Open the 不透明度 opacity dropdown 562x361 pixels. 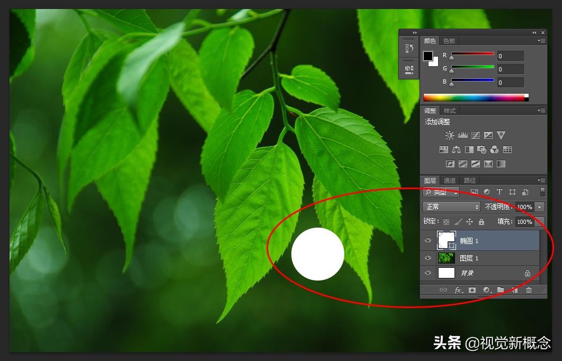click(x=539, y=207)
